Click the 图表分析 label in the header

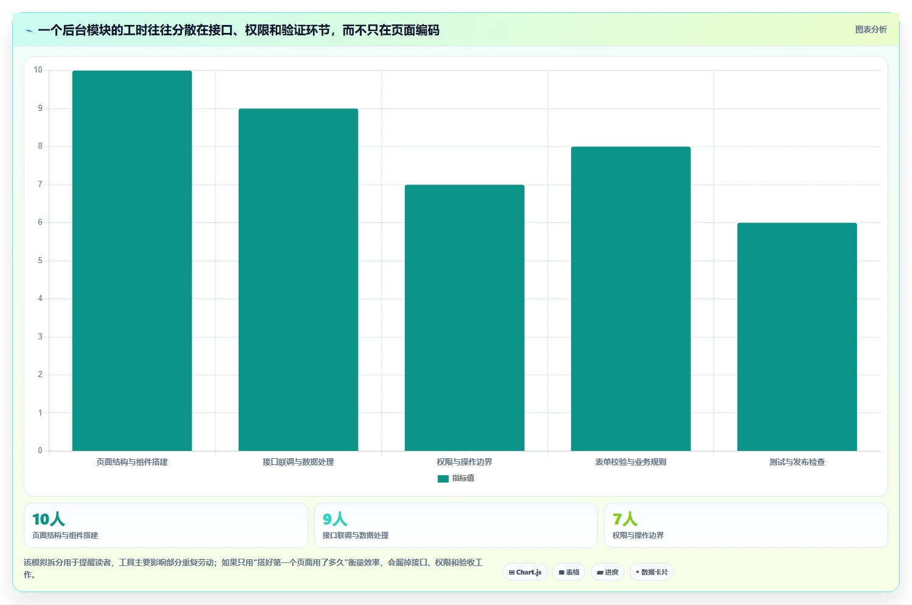click(871, 29)
